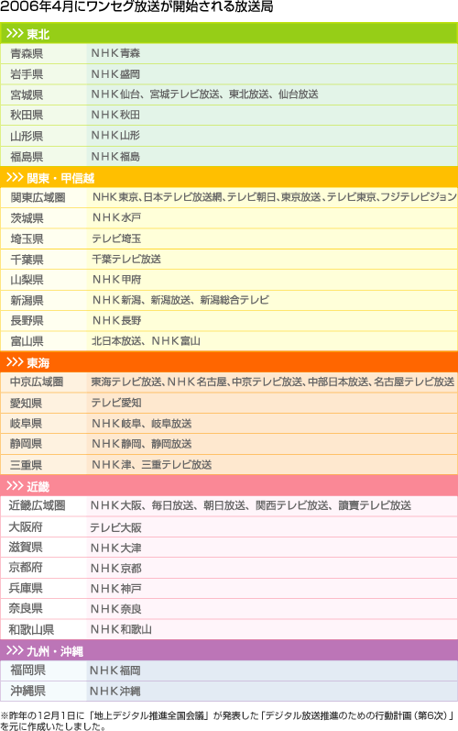Select the NHK盛岡 cell
The image size is (458, 731).
[272, 74]
